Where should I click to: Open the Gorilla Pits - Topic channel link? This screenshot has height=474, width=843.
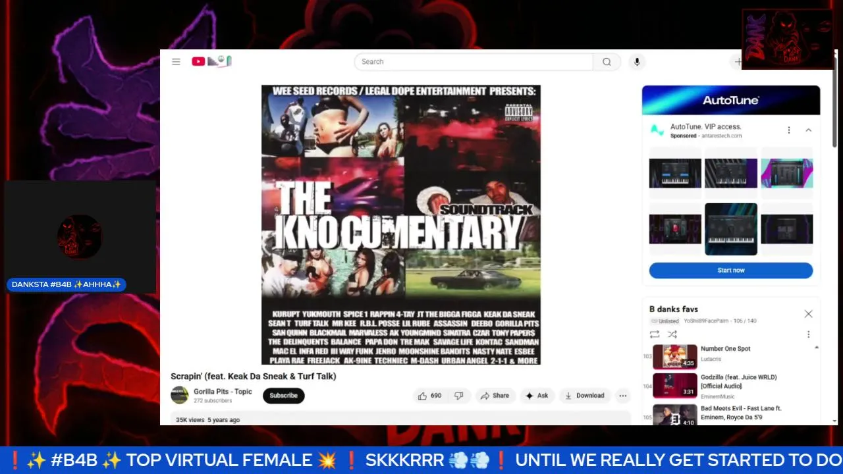point(223,391)
